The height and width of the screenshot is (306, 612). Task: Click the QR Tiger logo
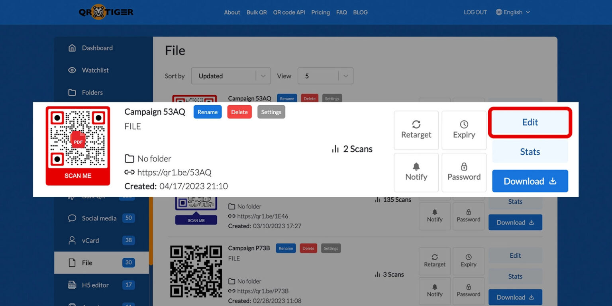pyautogui.click(x=106, y=12)
